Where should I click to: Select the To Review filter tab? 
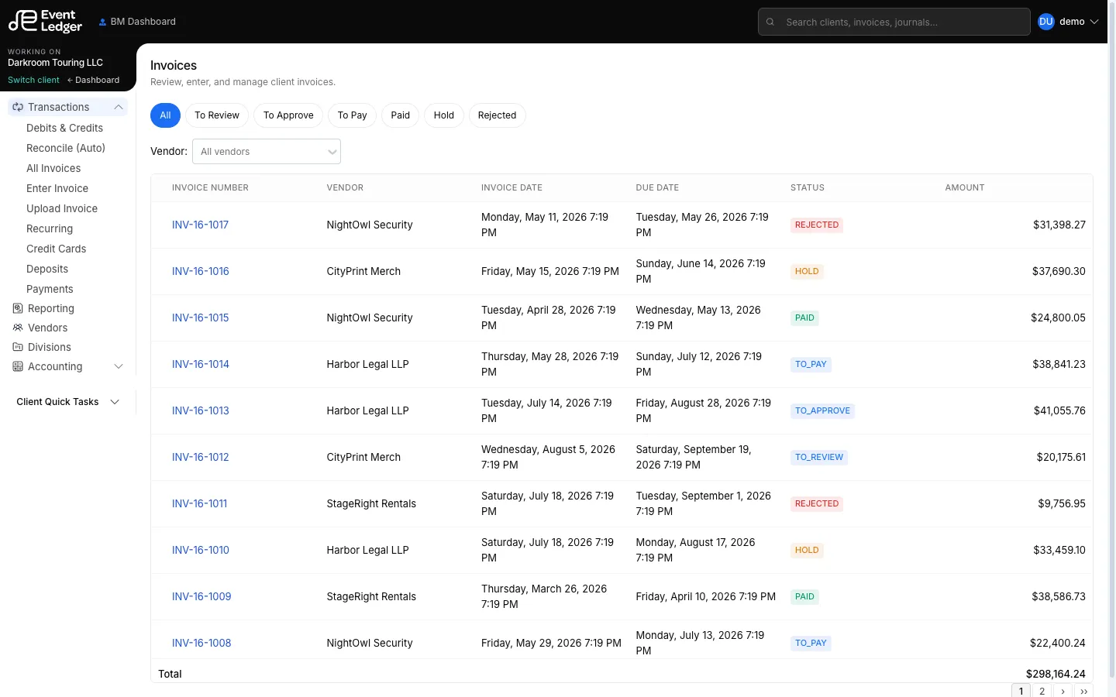click(x=217, y=115)
